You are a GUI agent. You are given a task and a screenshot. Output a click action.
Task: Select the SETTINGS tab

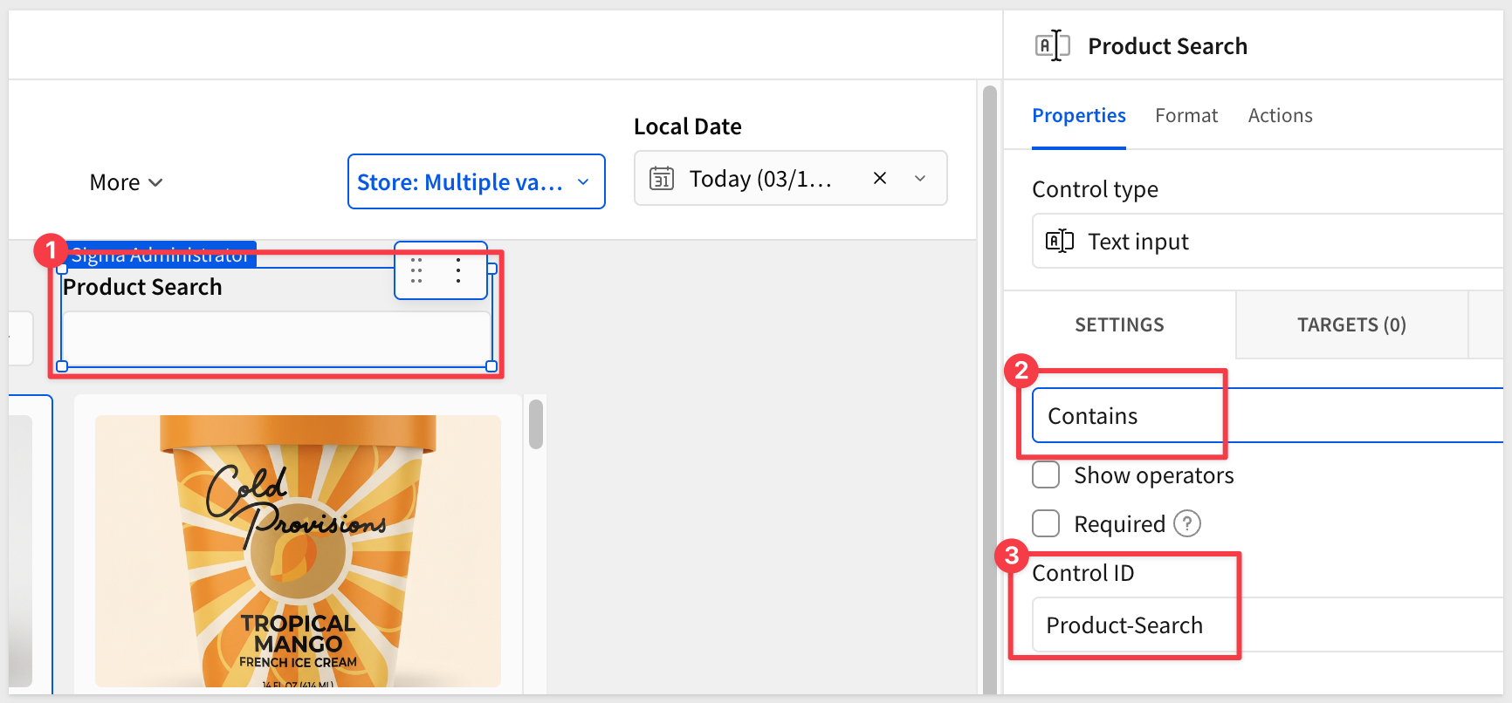(1119, 325)
